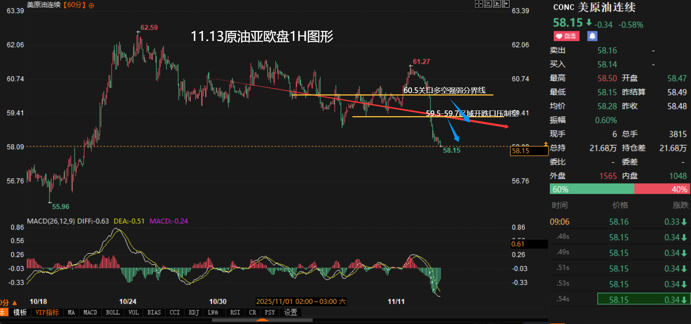
Task: Click the orange slider marker on the bottom scrollbar
Action: pos(263,320)
